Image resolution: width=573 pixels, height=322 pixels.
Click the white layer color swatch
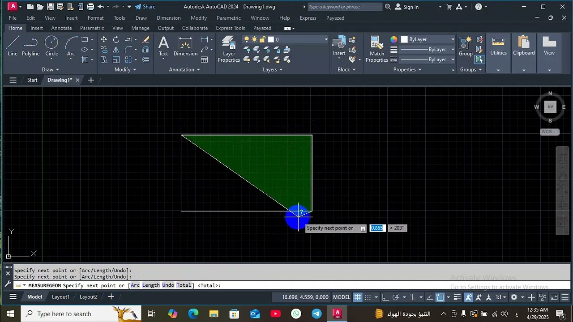pos(271,40)
